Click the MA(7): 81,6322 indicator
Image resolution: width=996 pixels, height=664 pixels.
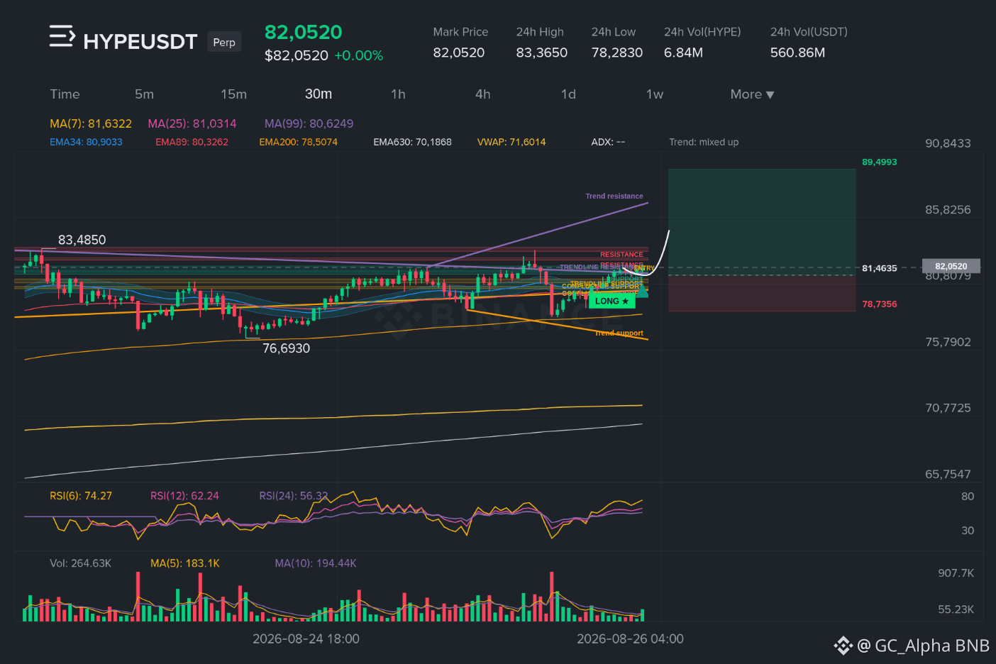pyautogui.click(x=91, y=123)
